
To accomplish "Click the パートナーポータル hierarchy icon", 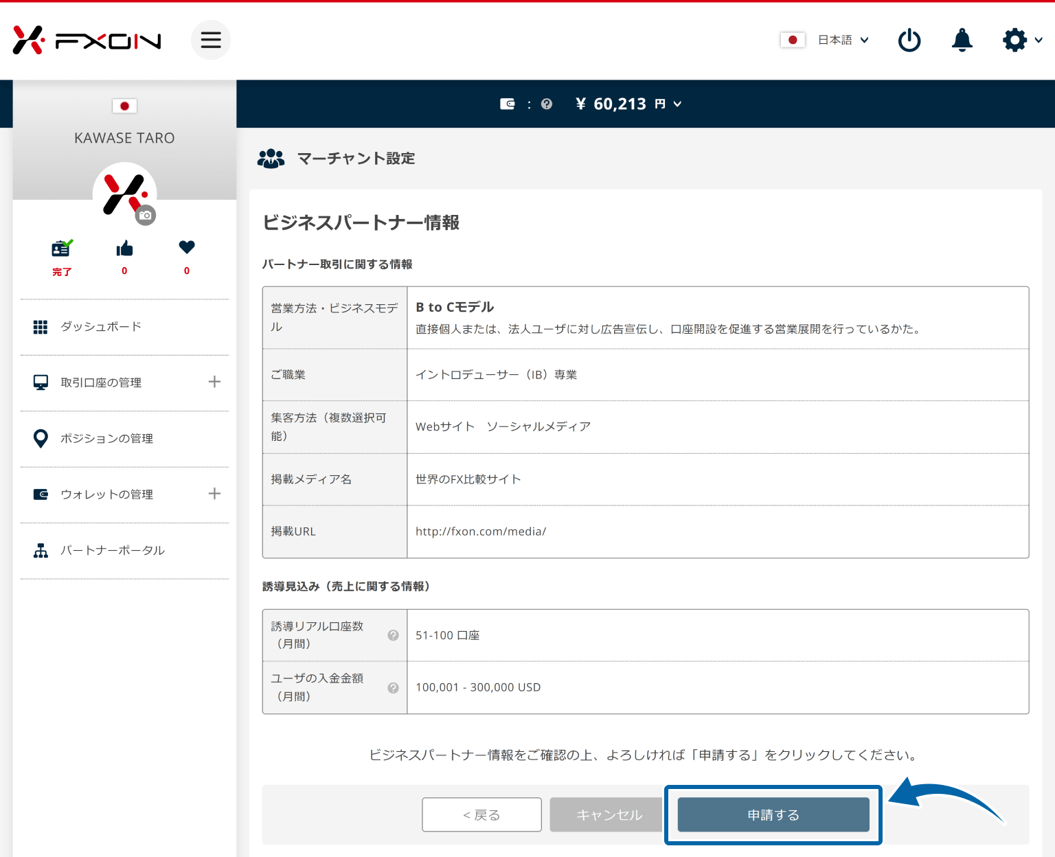I will pos(41,551).
